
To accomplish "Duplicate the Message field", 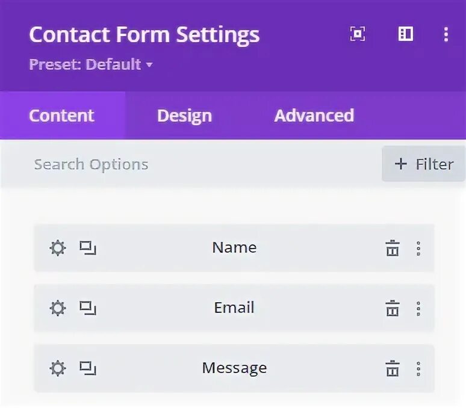I will (88, 368).
